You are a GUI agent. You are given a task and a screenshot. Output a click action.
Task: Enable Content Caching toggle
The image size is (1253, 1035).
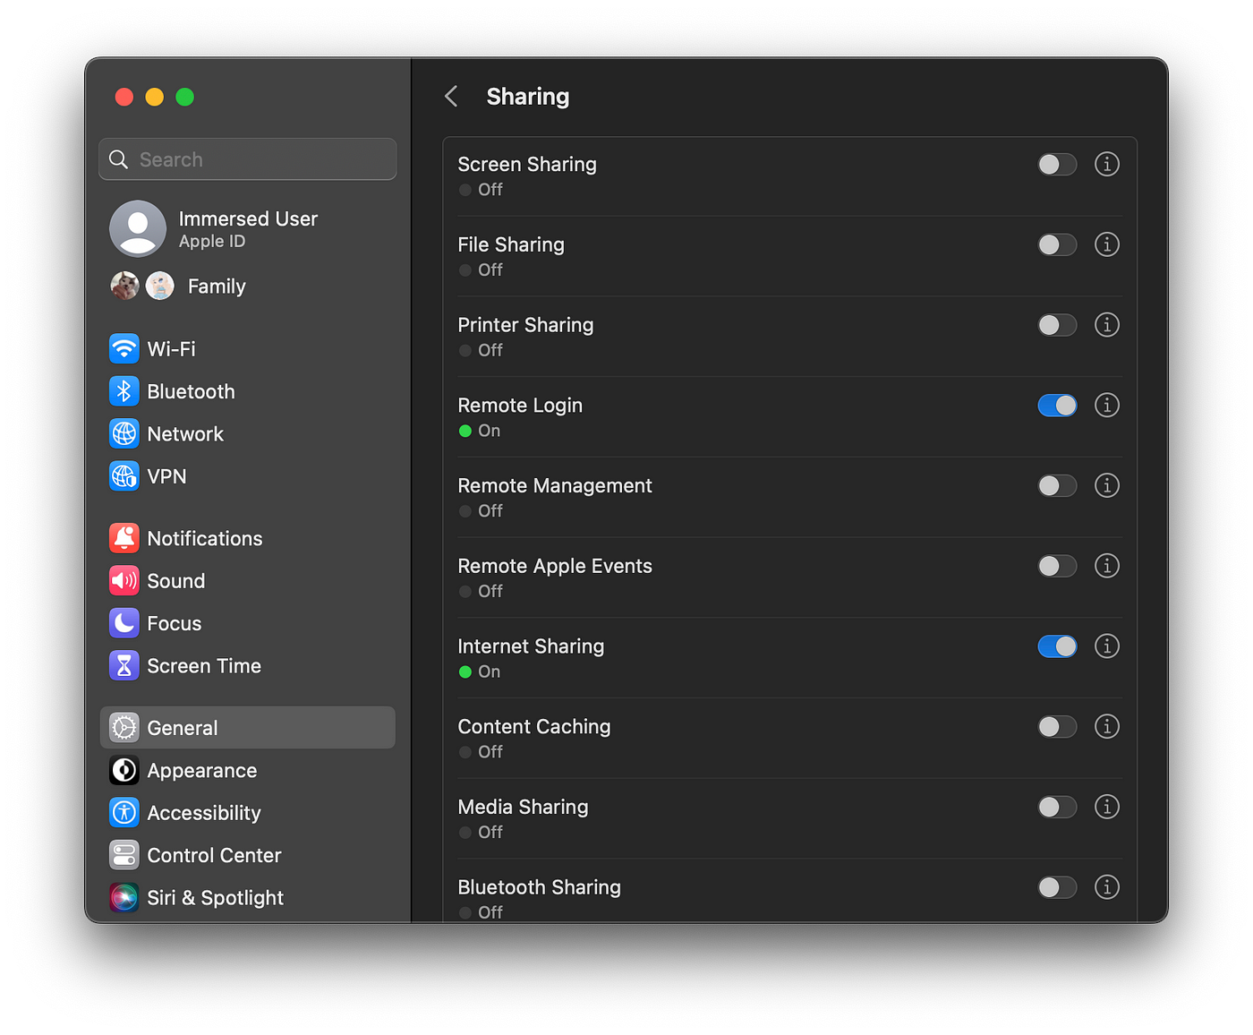pyautogui.click(x=1057, y=726)
